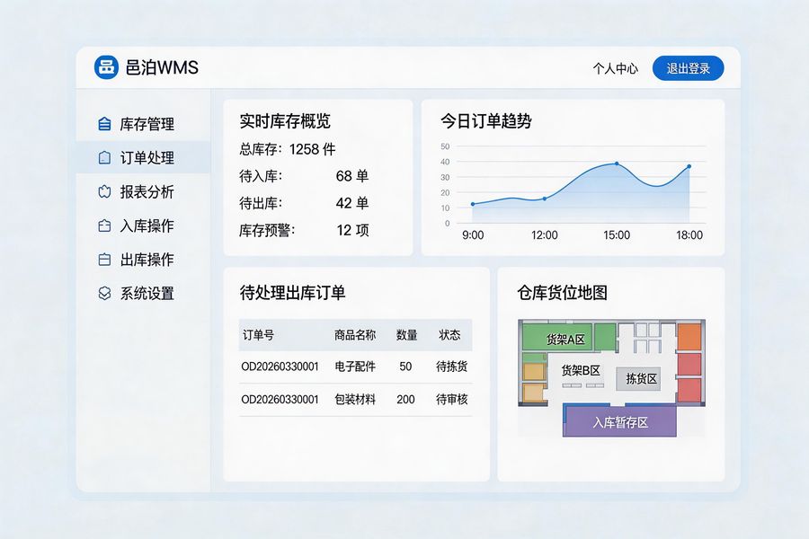Click the 仓库货位地图 card title
Viewport: 809px width, 539px height.
click(563, 293)
